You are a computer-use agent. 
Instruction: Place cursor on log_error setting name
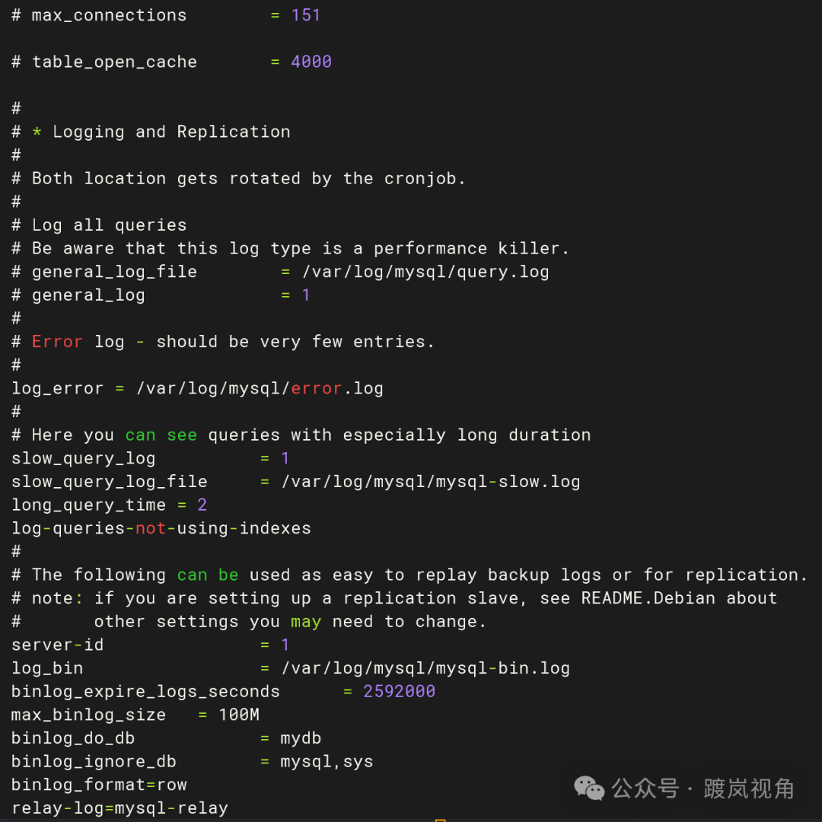pyautogui.click(x=57, y=388)
